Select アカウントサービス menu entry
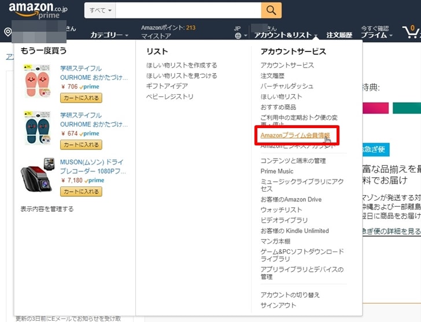The width and height of the screenshot is (421, 322). (287, 65)
